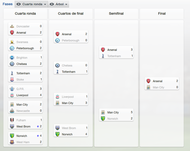This screenshot has width=190, height=151.
Task: Expand the Árbol view dropdown arrow
Action: [x=66, y=4]
